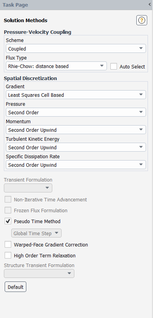Enable High Order Term Relaxation
Image resolution: width=153 pixels, height=318 pixels.
point(8,255)
